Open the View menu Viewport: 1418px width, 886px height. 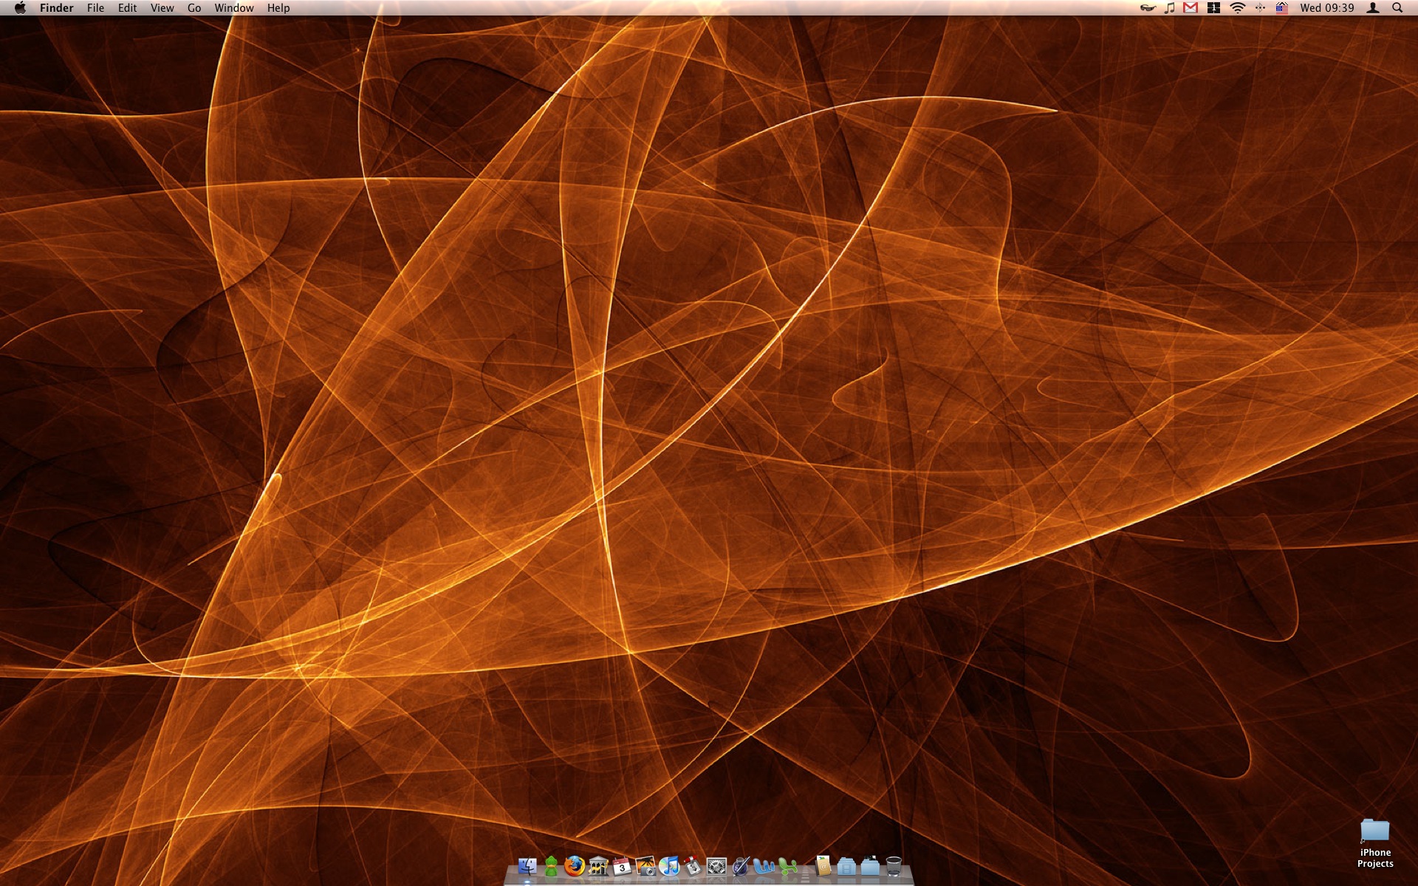162,8
